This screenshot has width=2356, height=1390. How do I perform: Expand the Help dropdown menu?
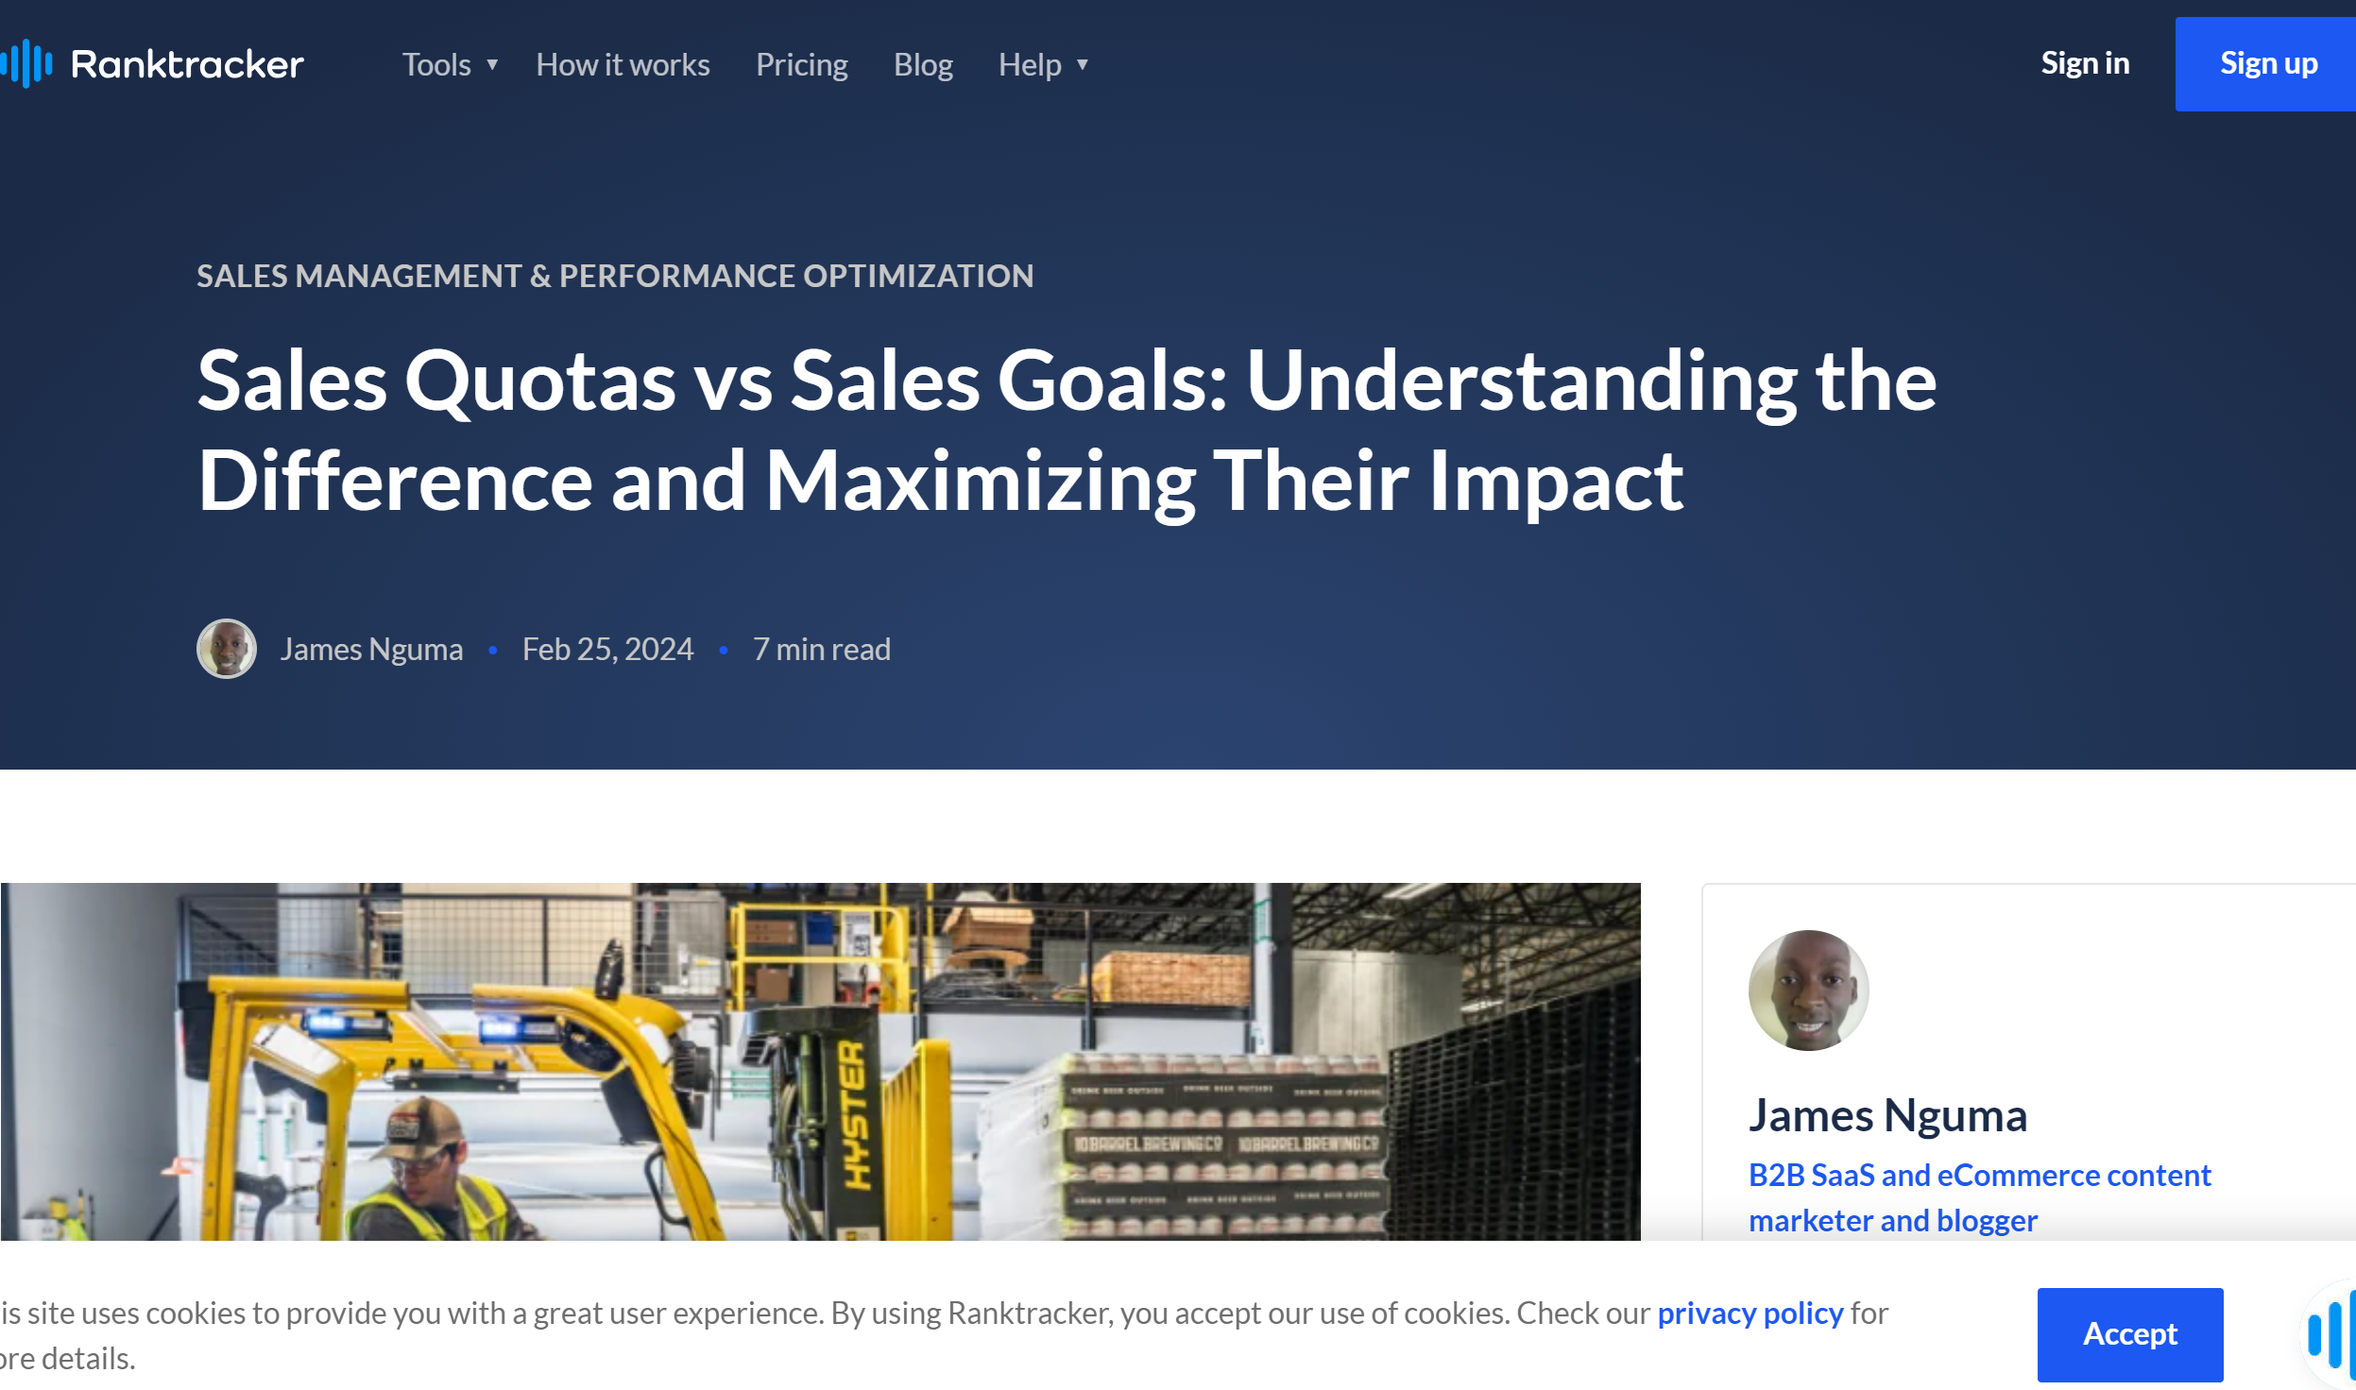click(x=1044, y=64)
